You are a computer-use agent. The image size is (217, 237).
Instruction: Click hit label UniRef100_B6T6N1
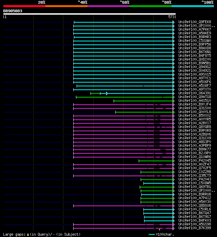click(x=195, y=52)
